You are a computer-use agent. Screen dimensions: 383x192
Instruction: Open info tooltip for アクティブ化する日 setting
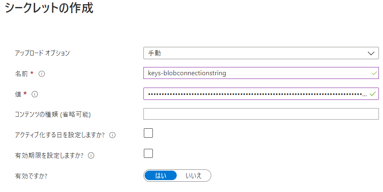112,135
